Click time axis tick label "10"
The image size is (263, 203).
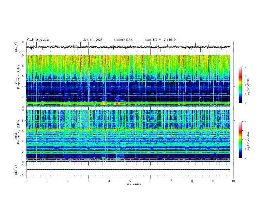click(x=233, y=181)
